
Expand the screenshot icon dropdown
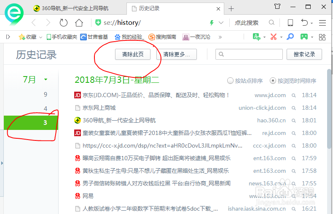(281, 37)
